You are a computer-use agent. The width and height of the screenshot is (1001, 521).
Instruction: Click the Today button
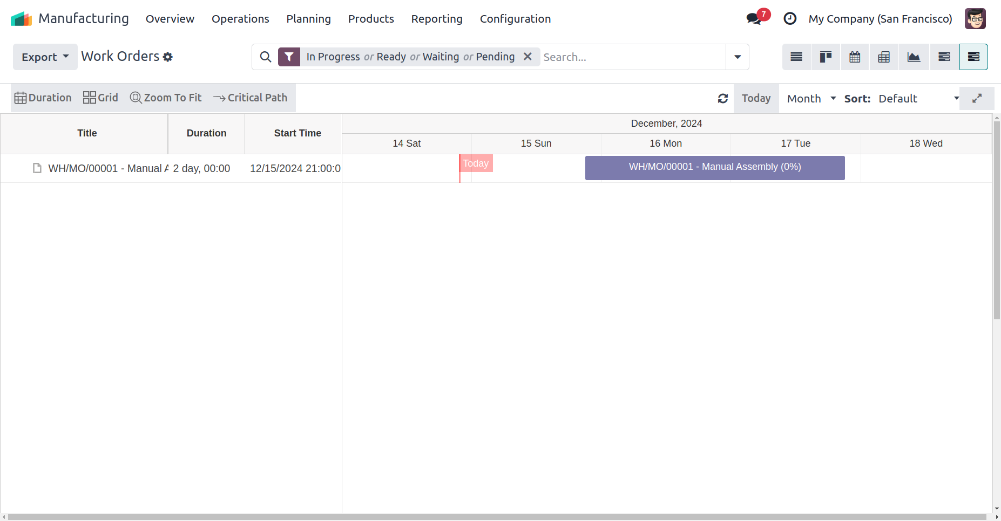tap(756, 98)
